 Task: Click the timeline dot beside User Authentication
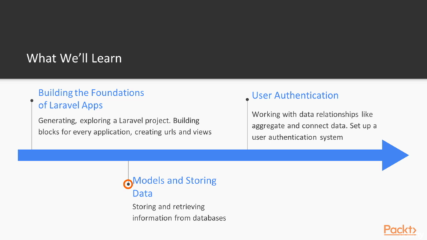[248, 99]
